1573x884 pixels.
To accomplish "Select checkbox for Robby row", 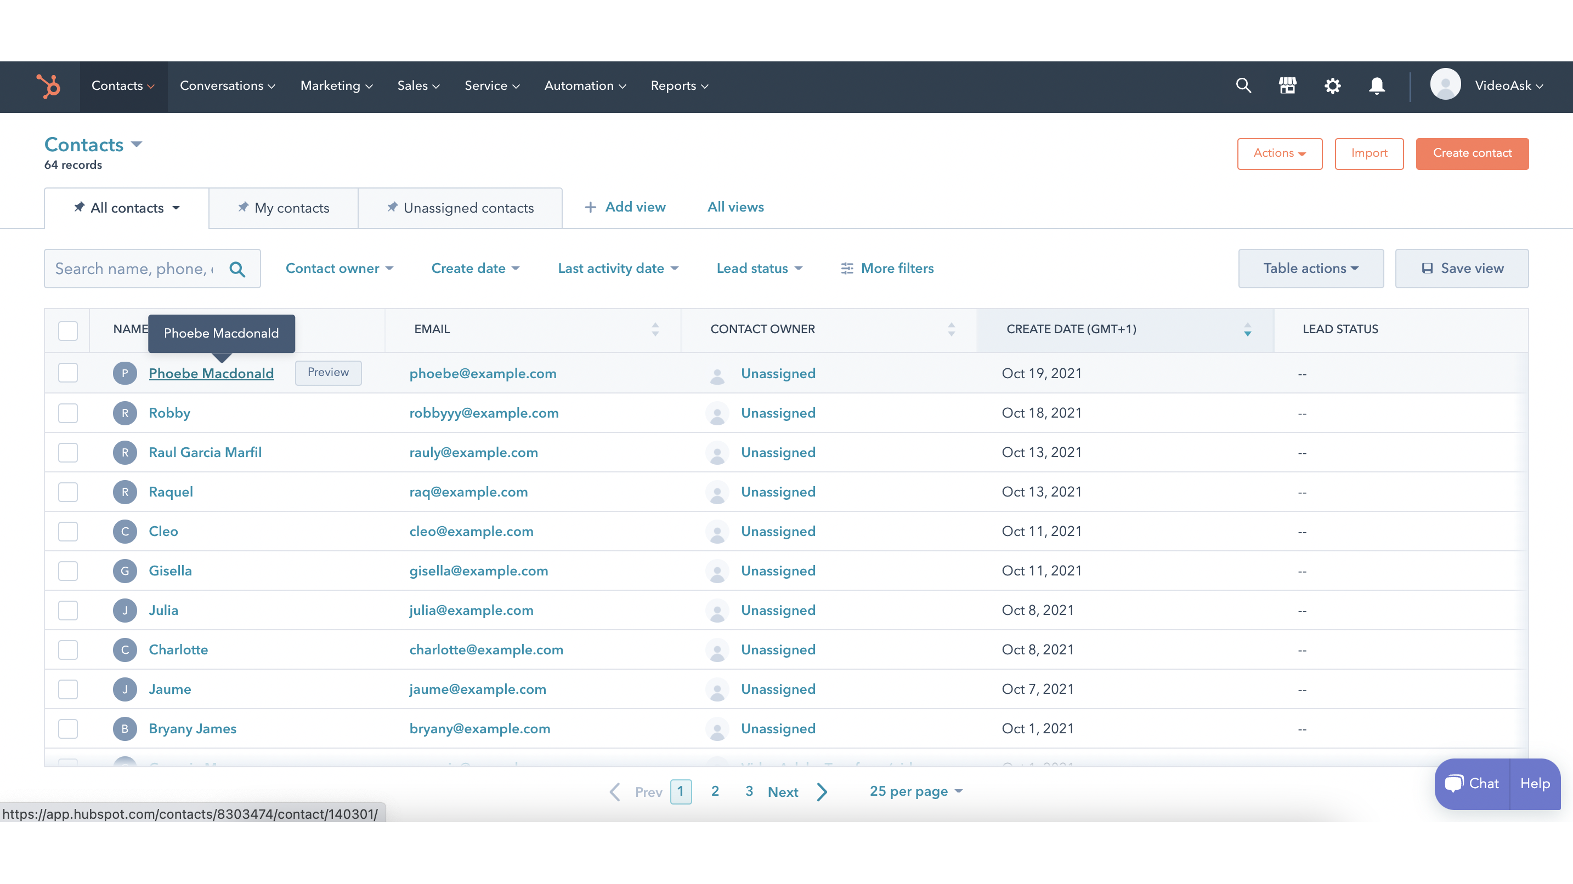I will (68, 413).
